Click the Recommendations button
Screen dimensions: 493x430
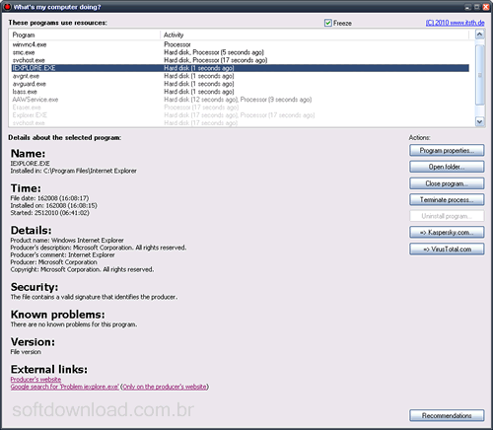[447, 415]
